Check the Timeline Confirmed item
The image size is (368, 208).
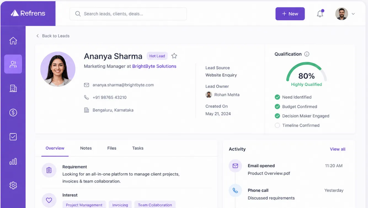[x=277, y=125]
